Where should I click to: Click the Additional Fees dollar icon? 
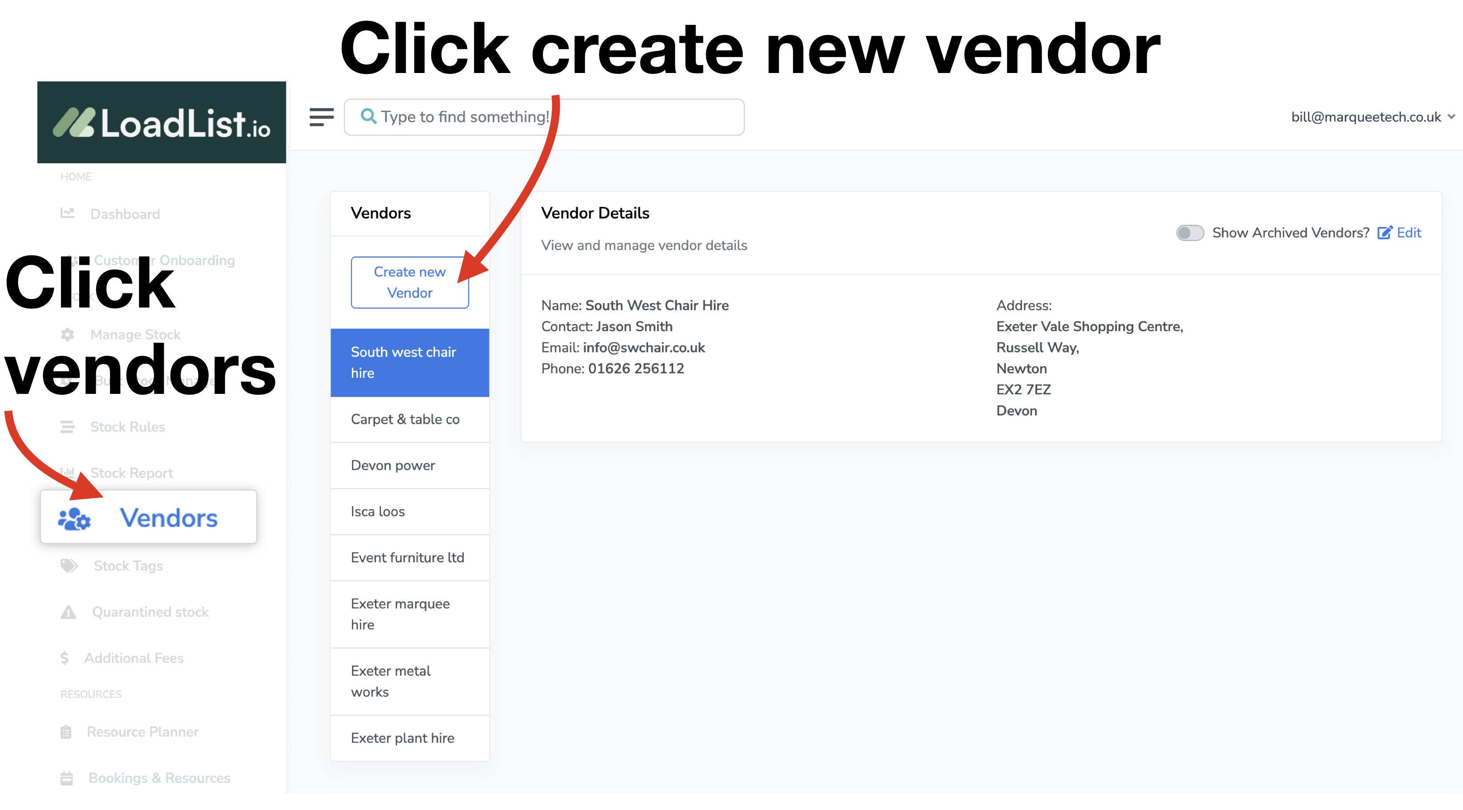[64, 658]
